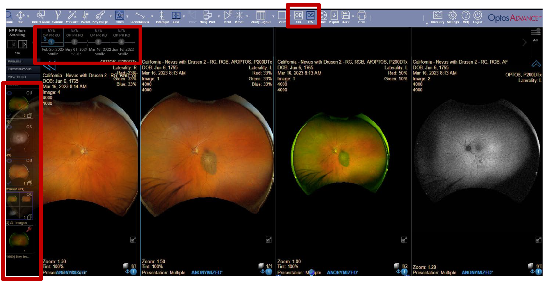
Task: Open the dropdown arrow beside Pan
Action: click(x=28, y=16)
